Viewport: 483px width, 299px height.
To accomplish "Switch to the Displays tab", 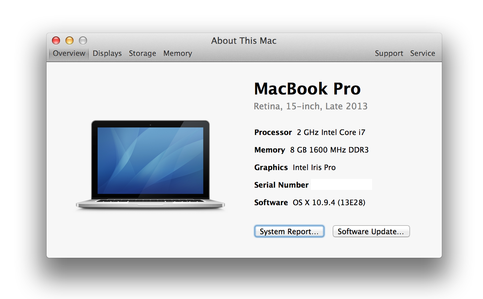I will coord(107,53).
